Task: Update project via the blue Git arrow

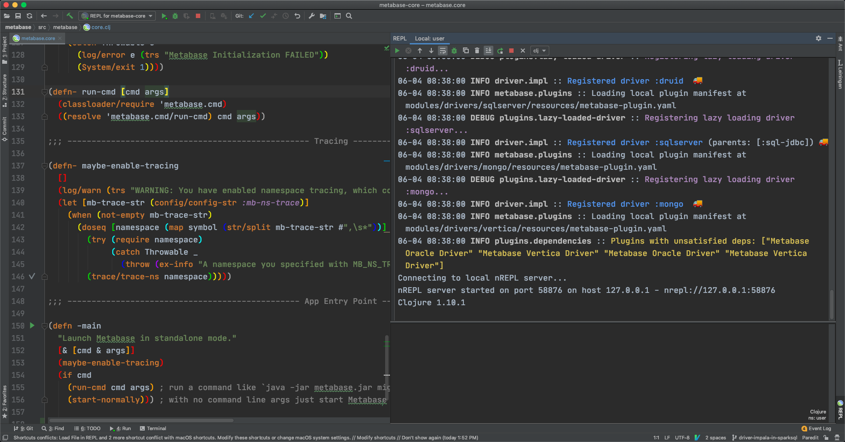Action: (x=251, y=16)
